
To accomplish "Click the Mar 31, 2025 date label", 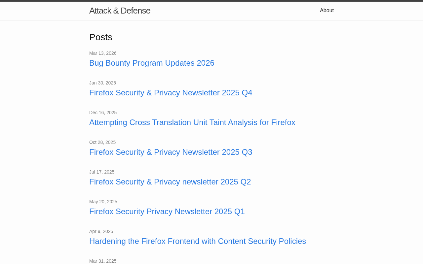I will coord(103,261).
